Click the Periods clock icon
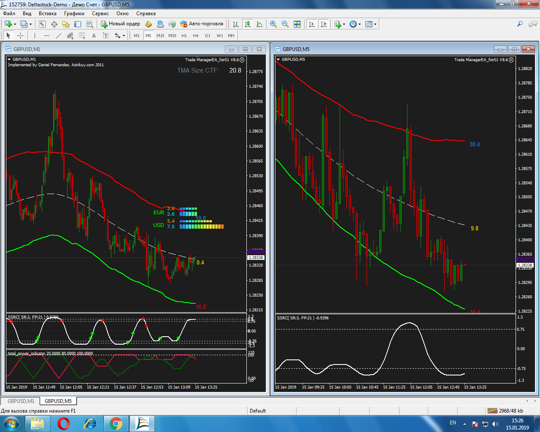 pos(353,24)
